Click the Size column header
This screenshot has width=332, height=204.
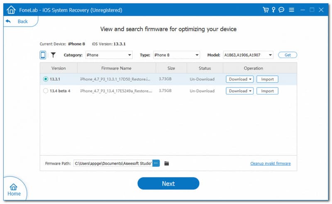pyautogui.click(x=171, y=68)
